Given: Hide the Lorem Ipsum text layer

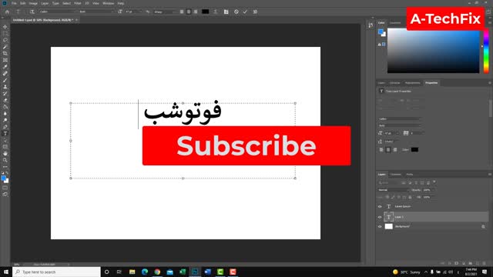Looking at the screenshot, I should 380,207.
